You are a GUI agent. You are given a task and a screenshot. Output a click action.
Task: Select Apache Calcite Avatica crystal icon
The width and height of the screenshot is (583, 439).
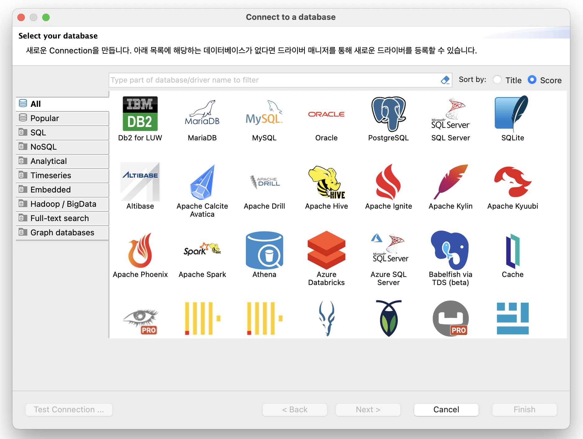click(x=202, y=182)
